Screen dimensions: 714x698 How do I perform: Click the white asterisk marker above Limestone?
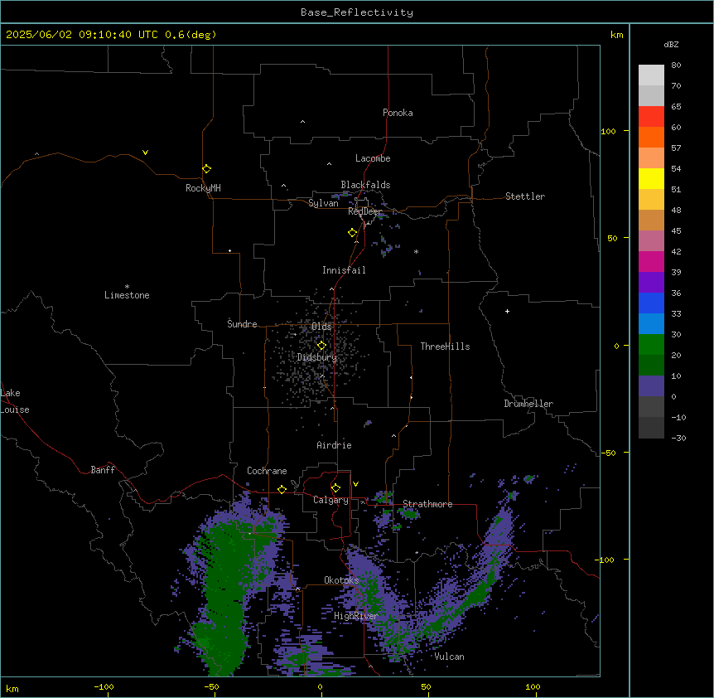(x=127, y=287)
